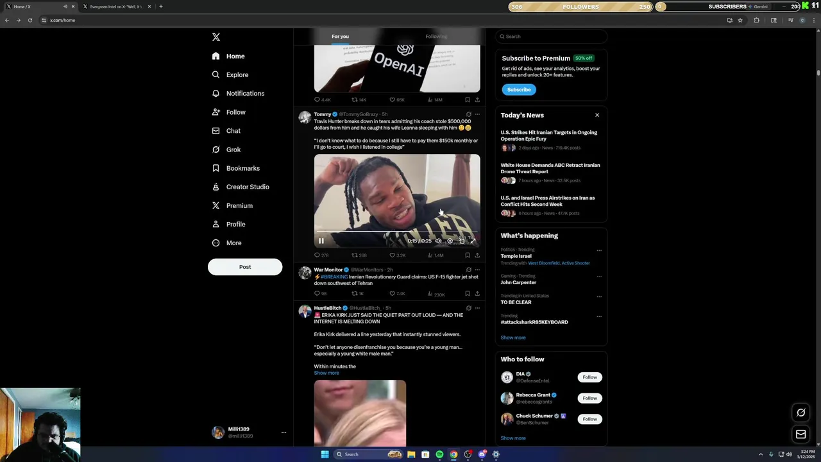The height and width of the screenshot is (462, 821).
Task: Seek on the video progress bar
Action: tap(397, 232)
